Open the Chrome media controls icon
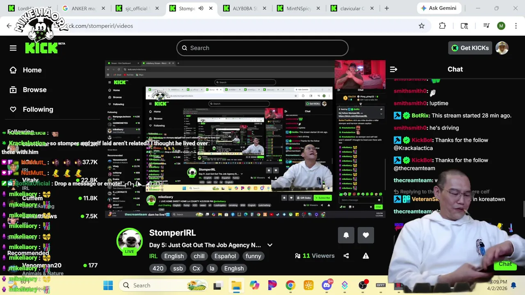 (486, 26)
